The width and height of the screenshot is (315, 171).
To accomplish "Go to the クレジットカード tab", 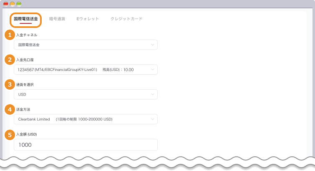I will (126, 19).
